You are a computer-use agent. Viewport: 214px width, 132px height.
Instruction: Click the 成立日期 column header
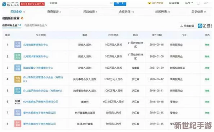pyautogui.click(x=157, y=35)
